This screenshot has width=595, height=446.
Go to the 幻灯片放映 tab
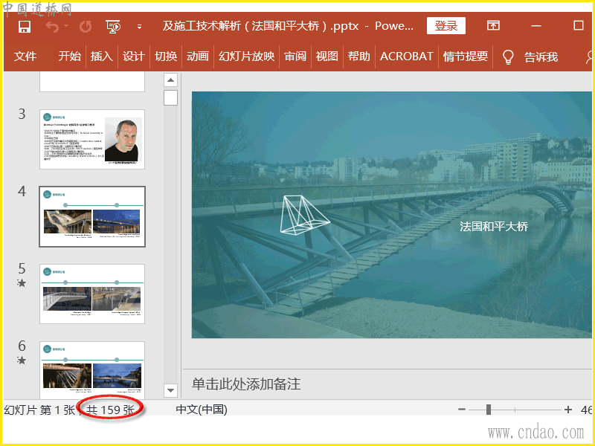tap(246, 56)
